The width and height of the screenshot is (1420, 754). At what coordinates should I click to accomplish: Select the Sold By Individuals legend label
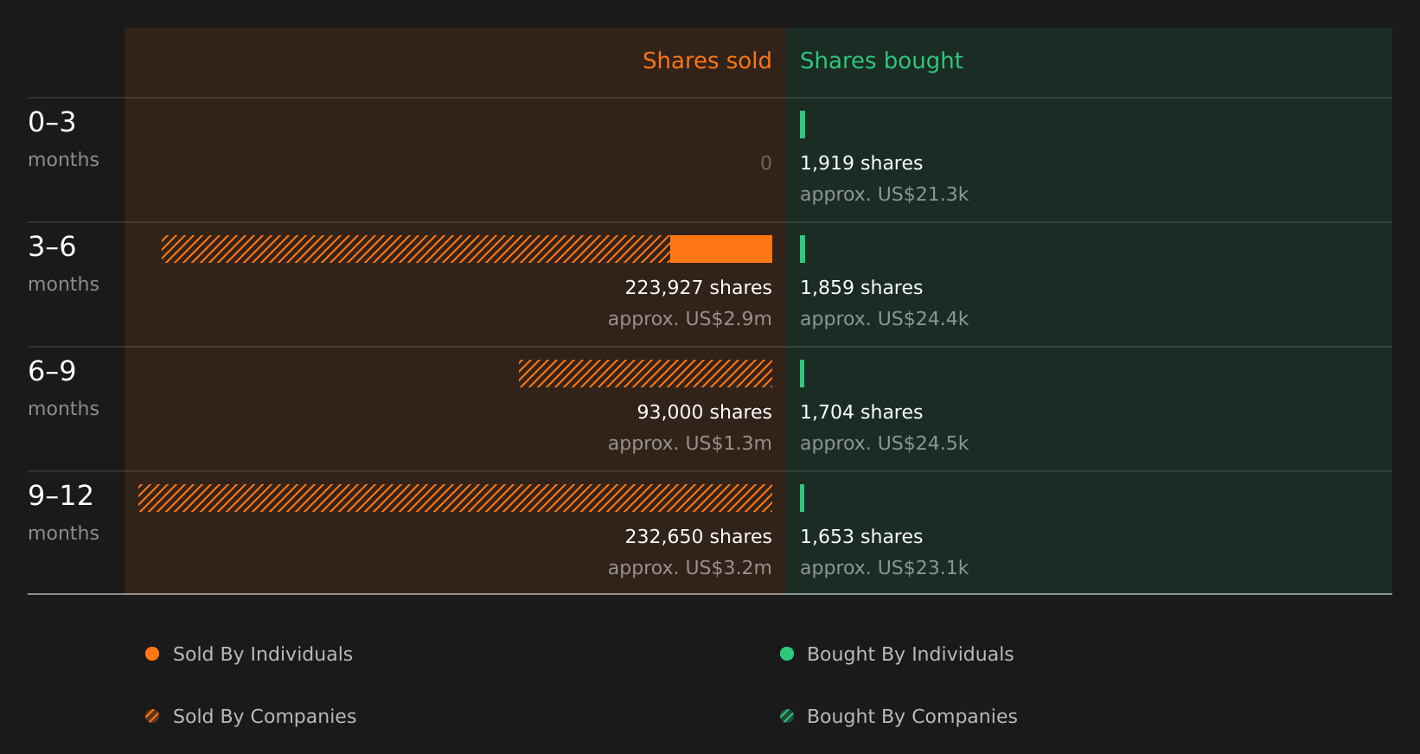tap(263, 654)
